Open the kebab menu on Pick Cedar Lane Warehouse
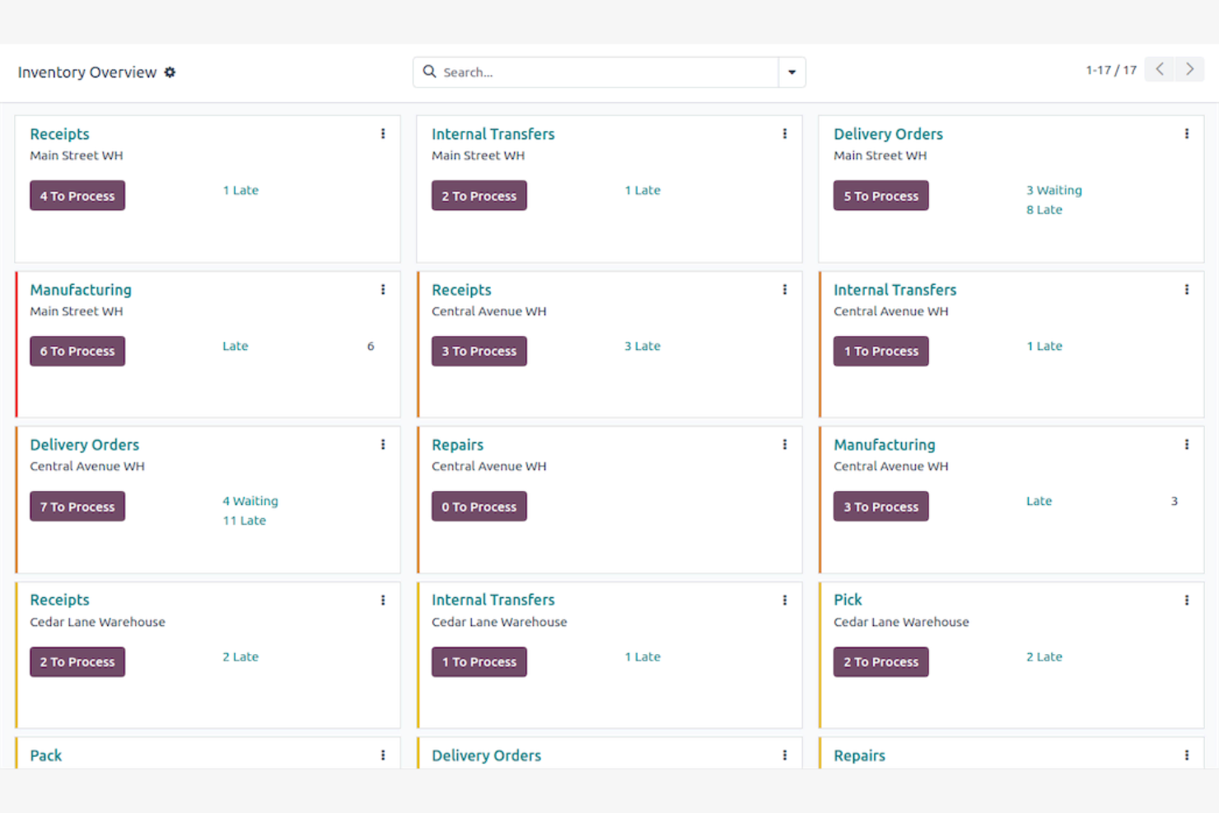Image resolution: width=1219 pixels, height=813 pixels. pos(1187,600)
